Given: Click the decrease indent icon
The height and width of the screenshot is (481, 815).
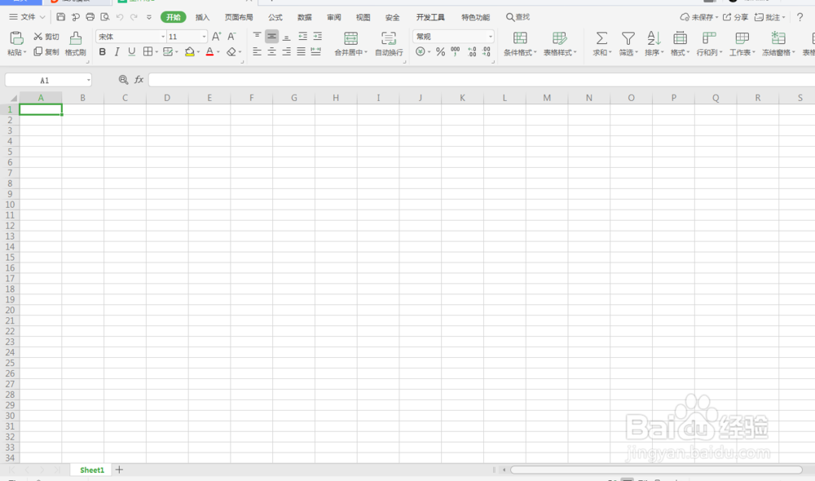Looking at the screenshot, I should tap(302, 36).
